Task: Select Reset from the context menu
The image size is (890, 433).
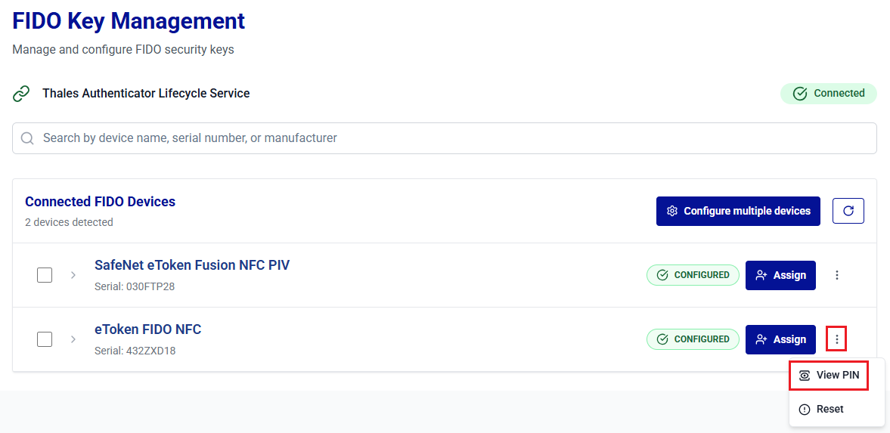Action: (x=830, y=409)
